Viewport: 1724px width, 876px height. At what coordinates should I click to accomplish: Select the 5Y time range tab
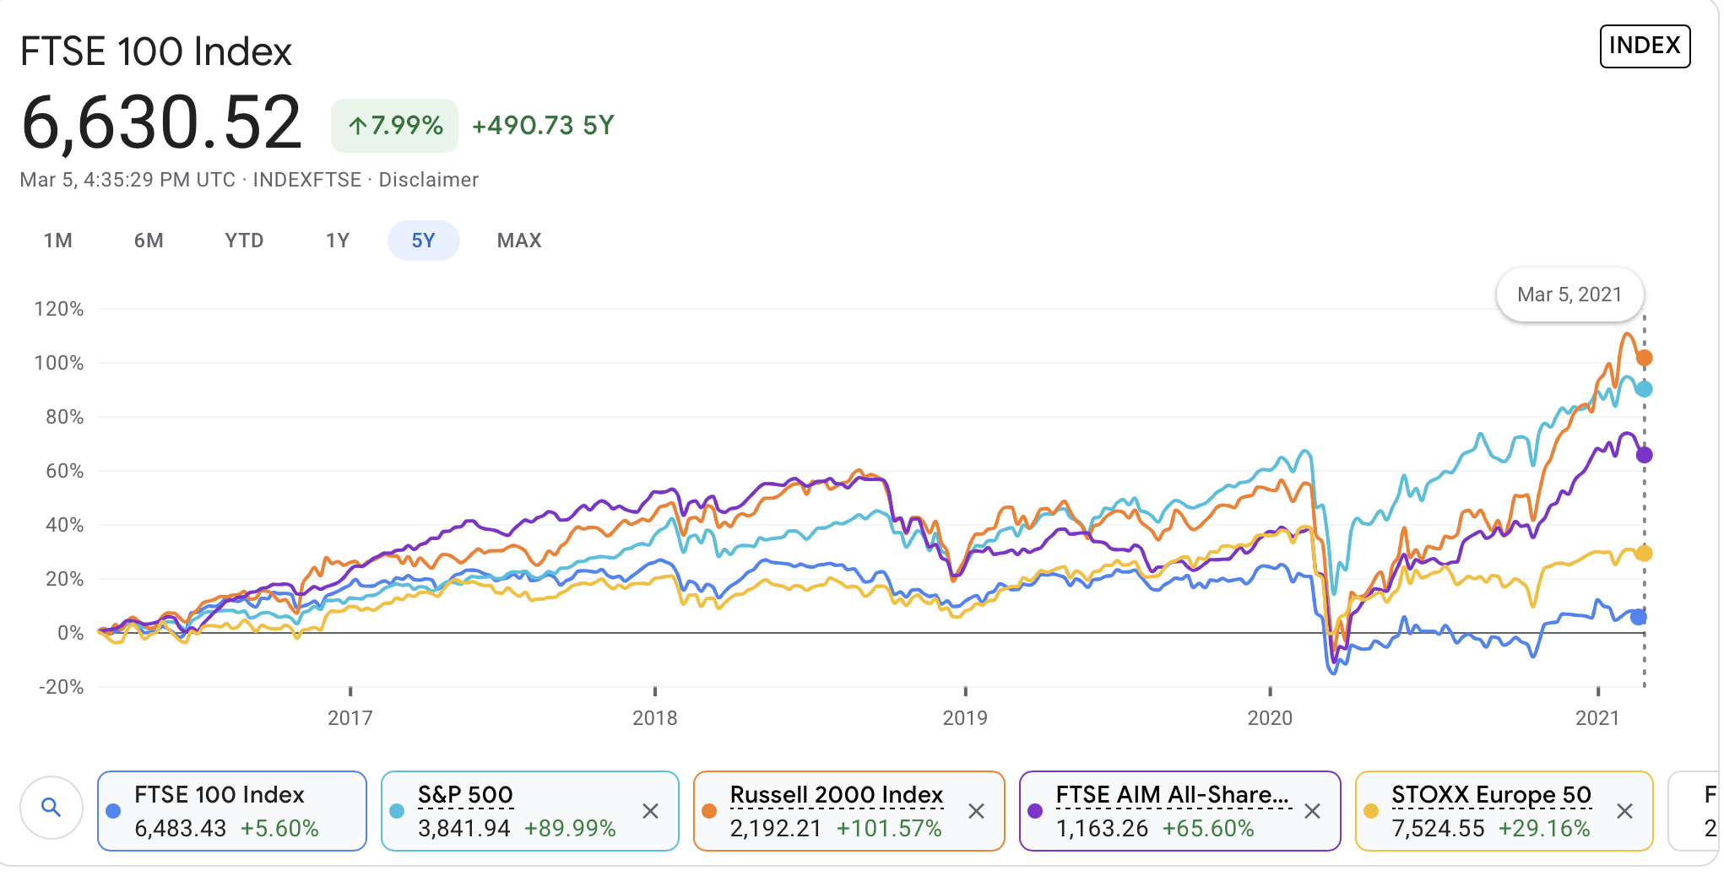pyautogui.click(x=423, y=241)
